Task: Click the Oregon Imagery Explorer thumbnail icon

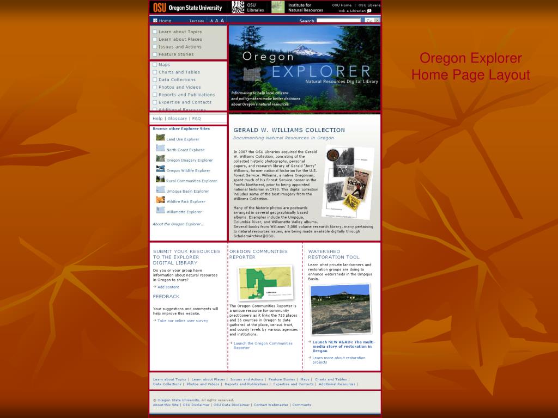Action: (x=161, y=158)
